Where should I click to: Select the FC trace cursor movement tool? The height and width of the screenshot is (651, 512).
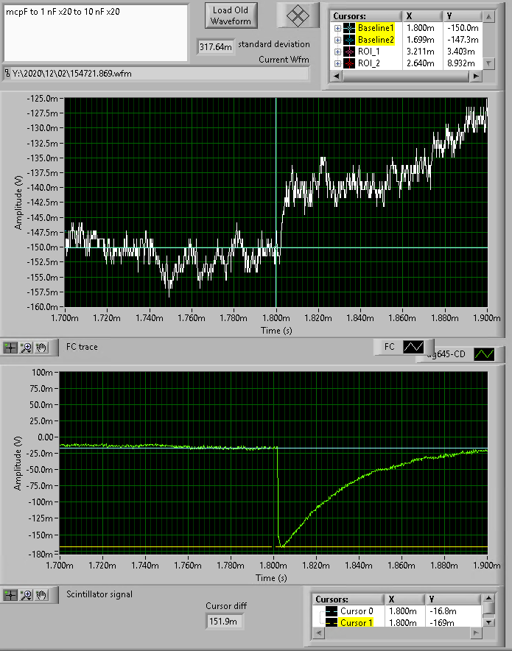[x=10, y=348]
